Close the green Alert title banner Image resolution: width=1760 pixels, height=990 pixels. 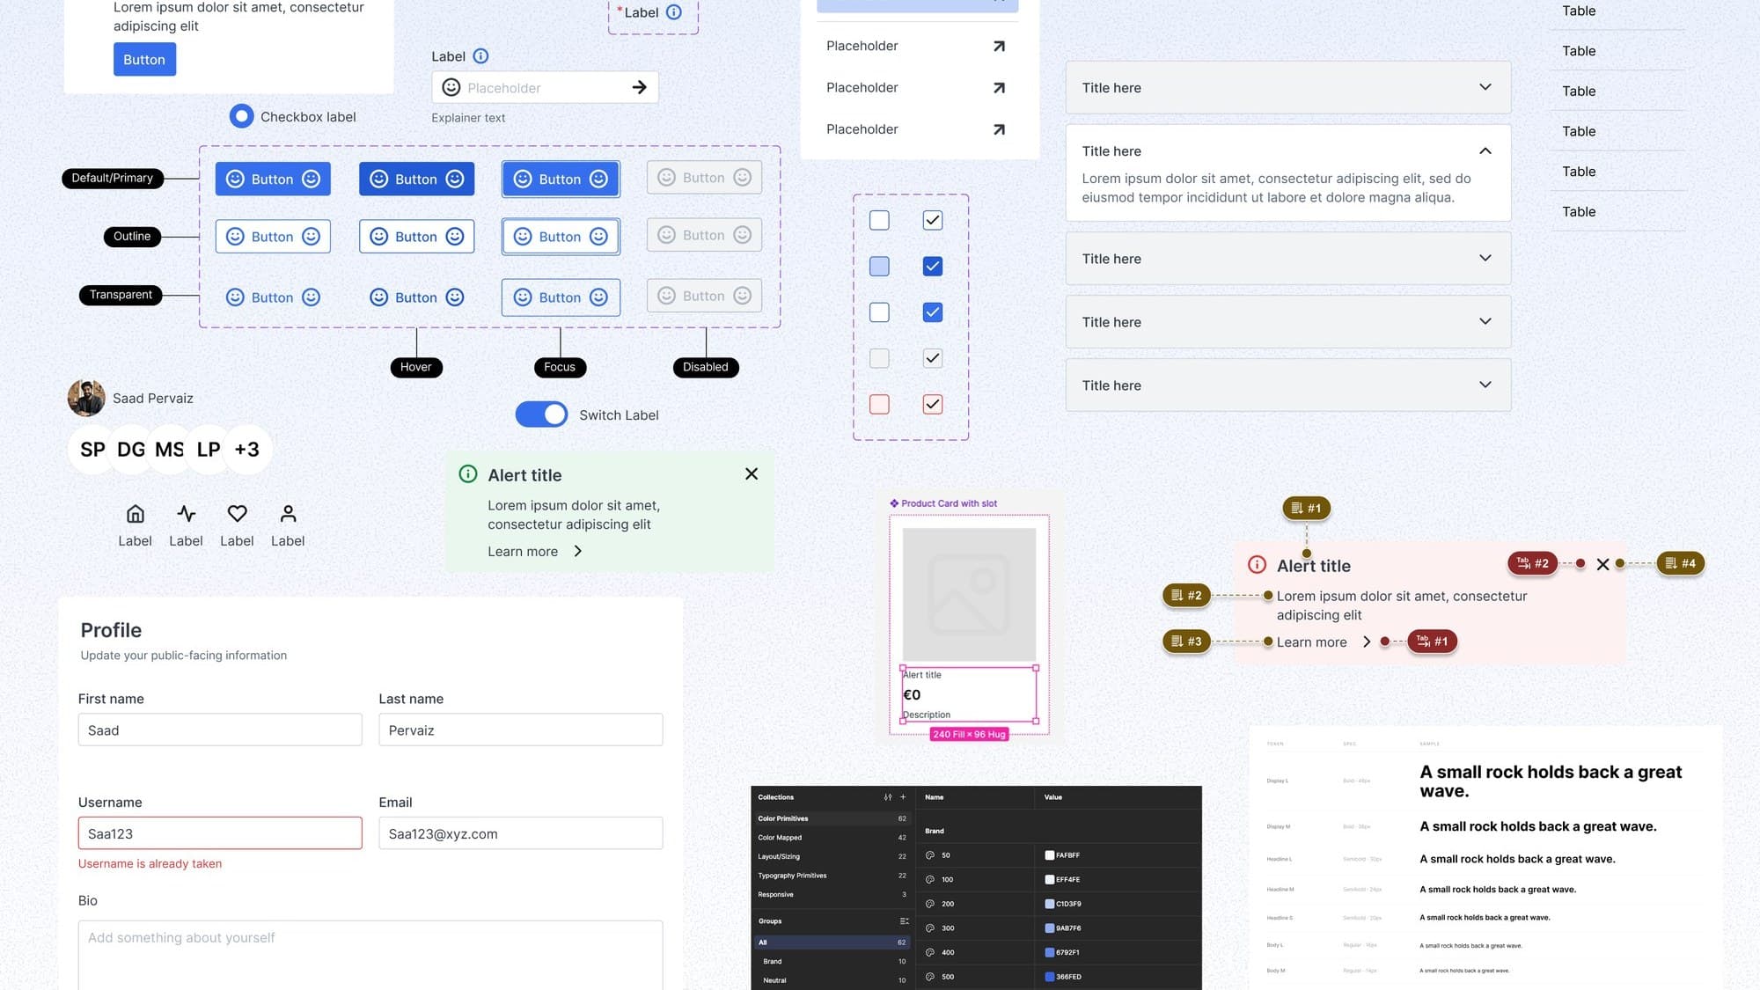pyautogui.click(x=752, y=473)
